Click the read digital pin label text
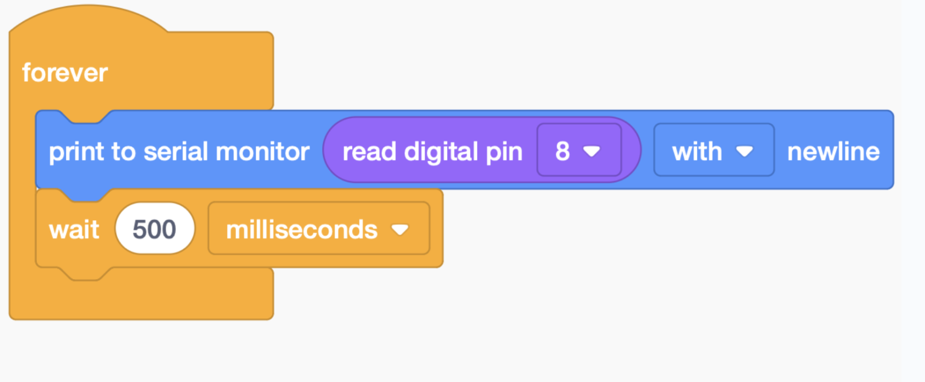This screenshot has width=925, height=382. pos(432,152)
